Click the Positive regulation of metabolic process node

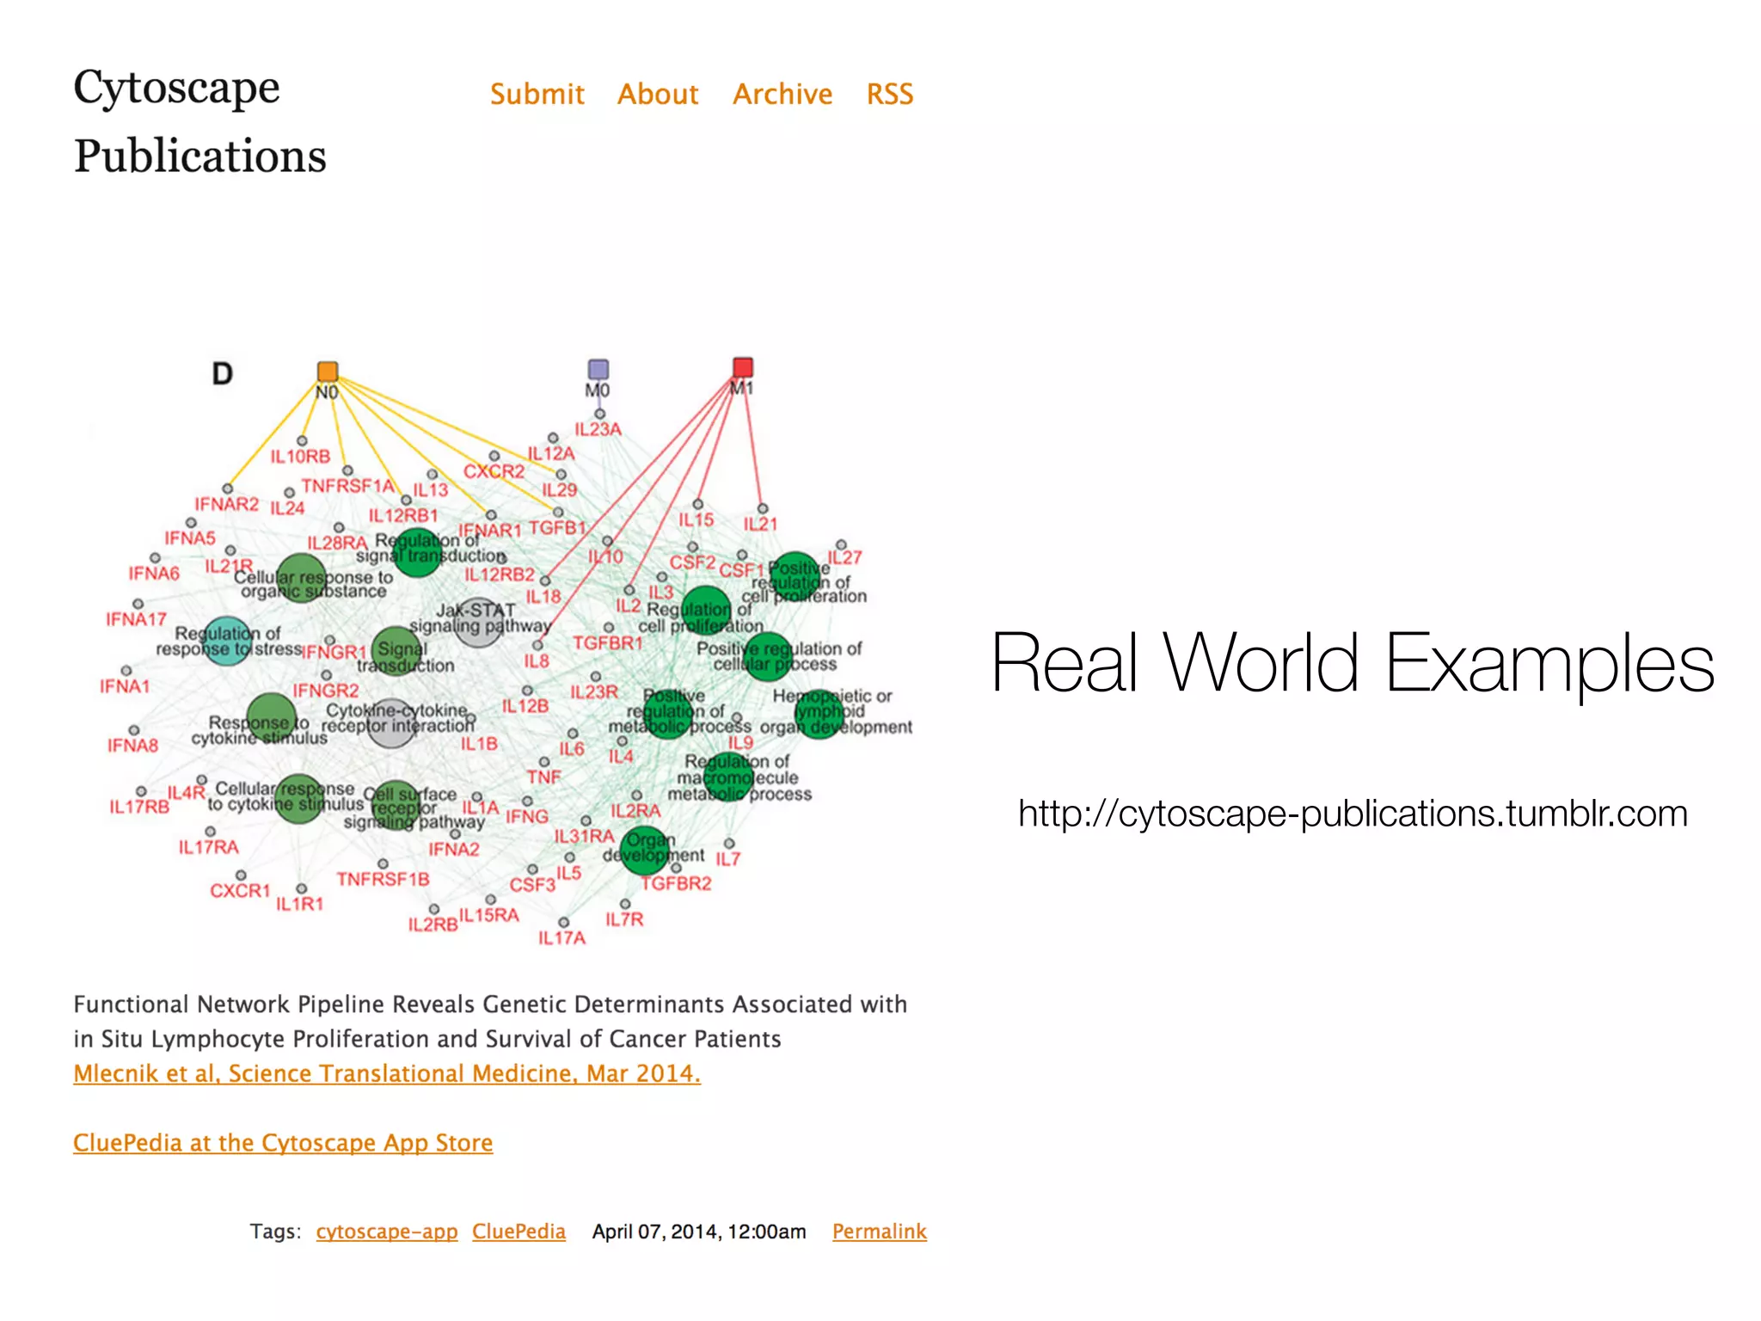pos(668,714)
